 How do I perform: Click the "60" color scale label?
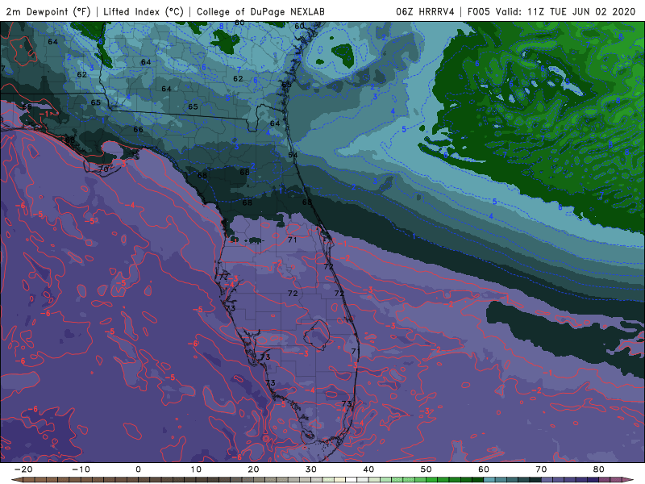tap(484, 469)
